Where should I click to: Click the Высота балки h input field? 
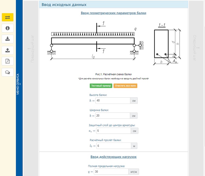113,100
